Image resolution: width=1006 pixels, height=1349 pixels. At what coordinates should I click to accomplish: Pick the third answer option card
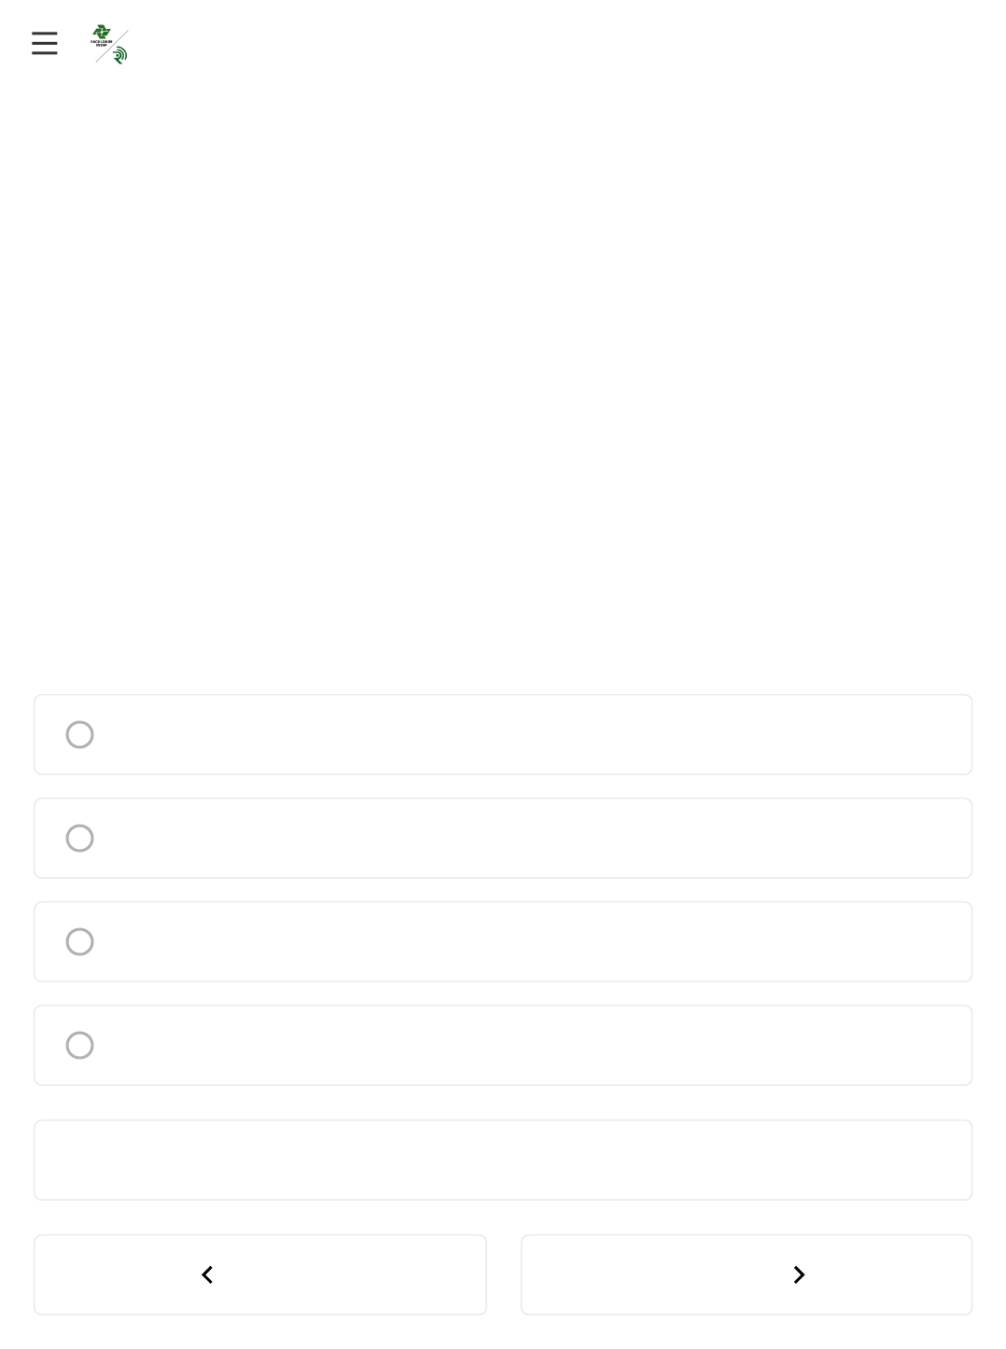(x=523, y=942)
